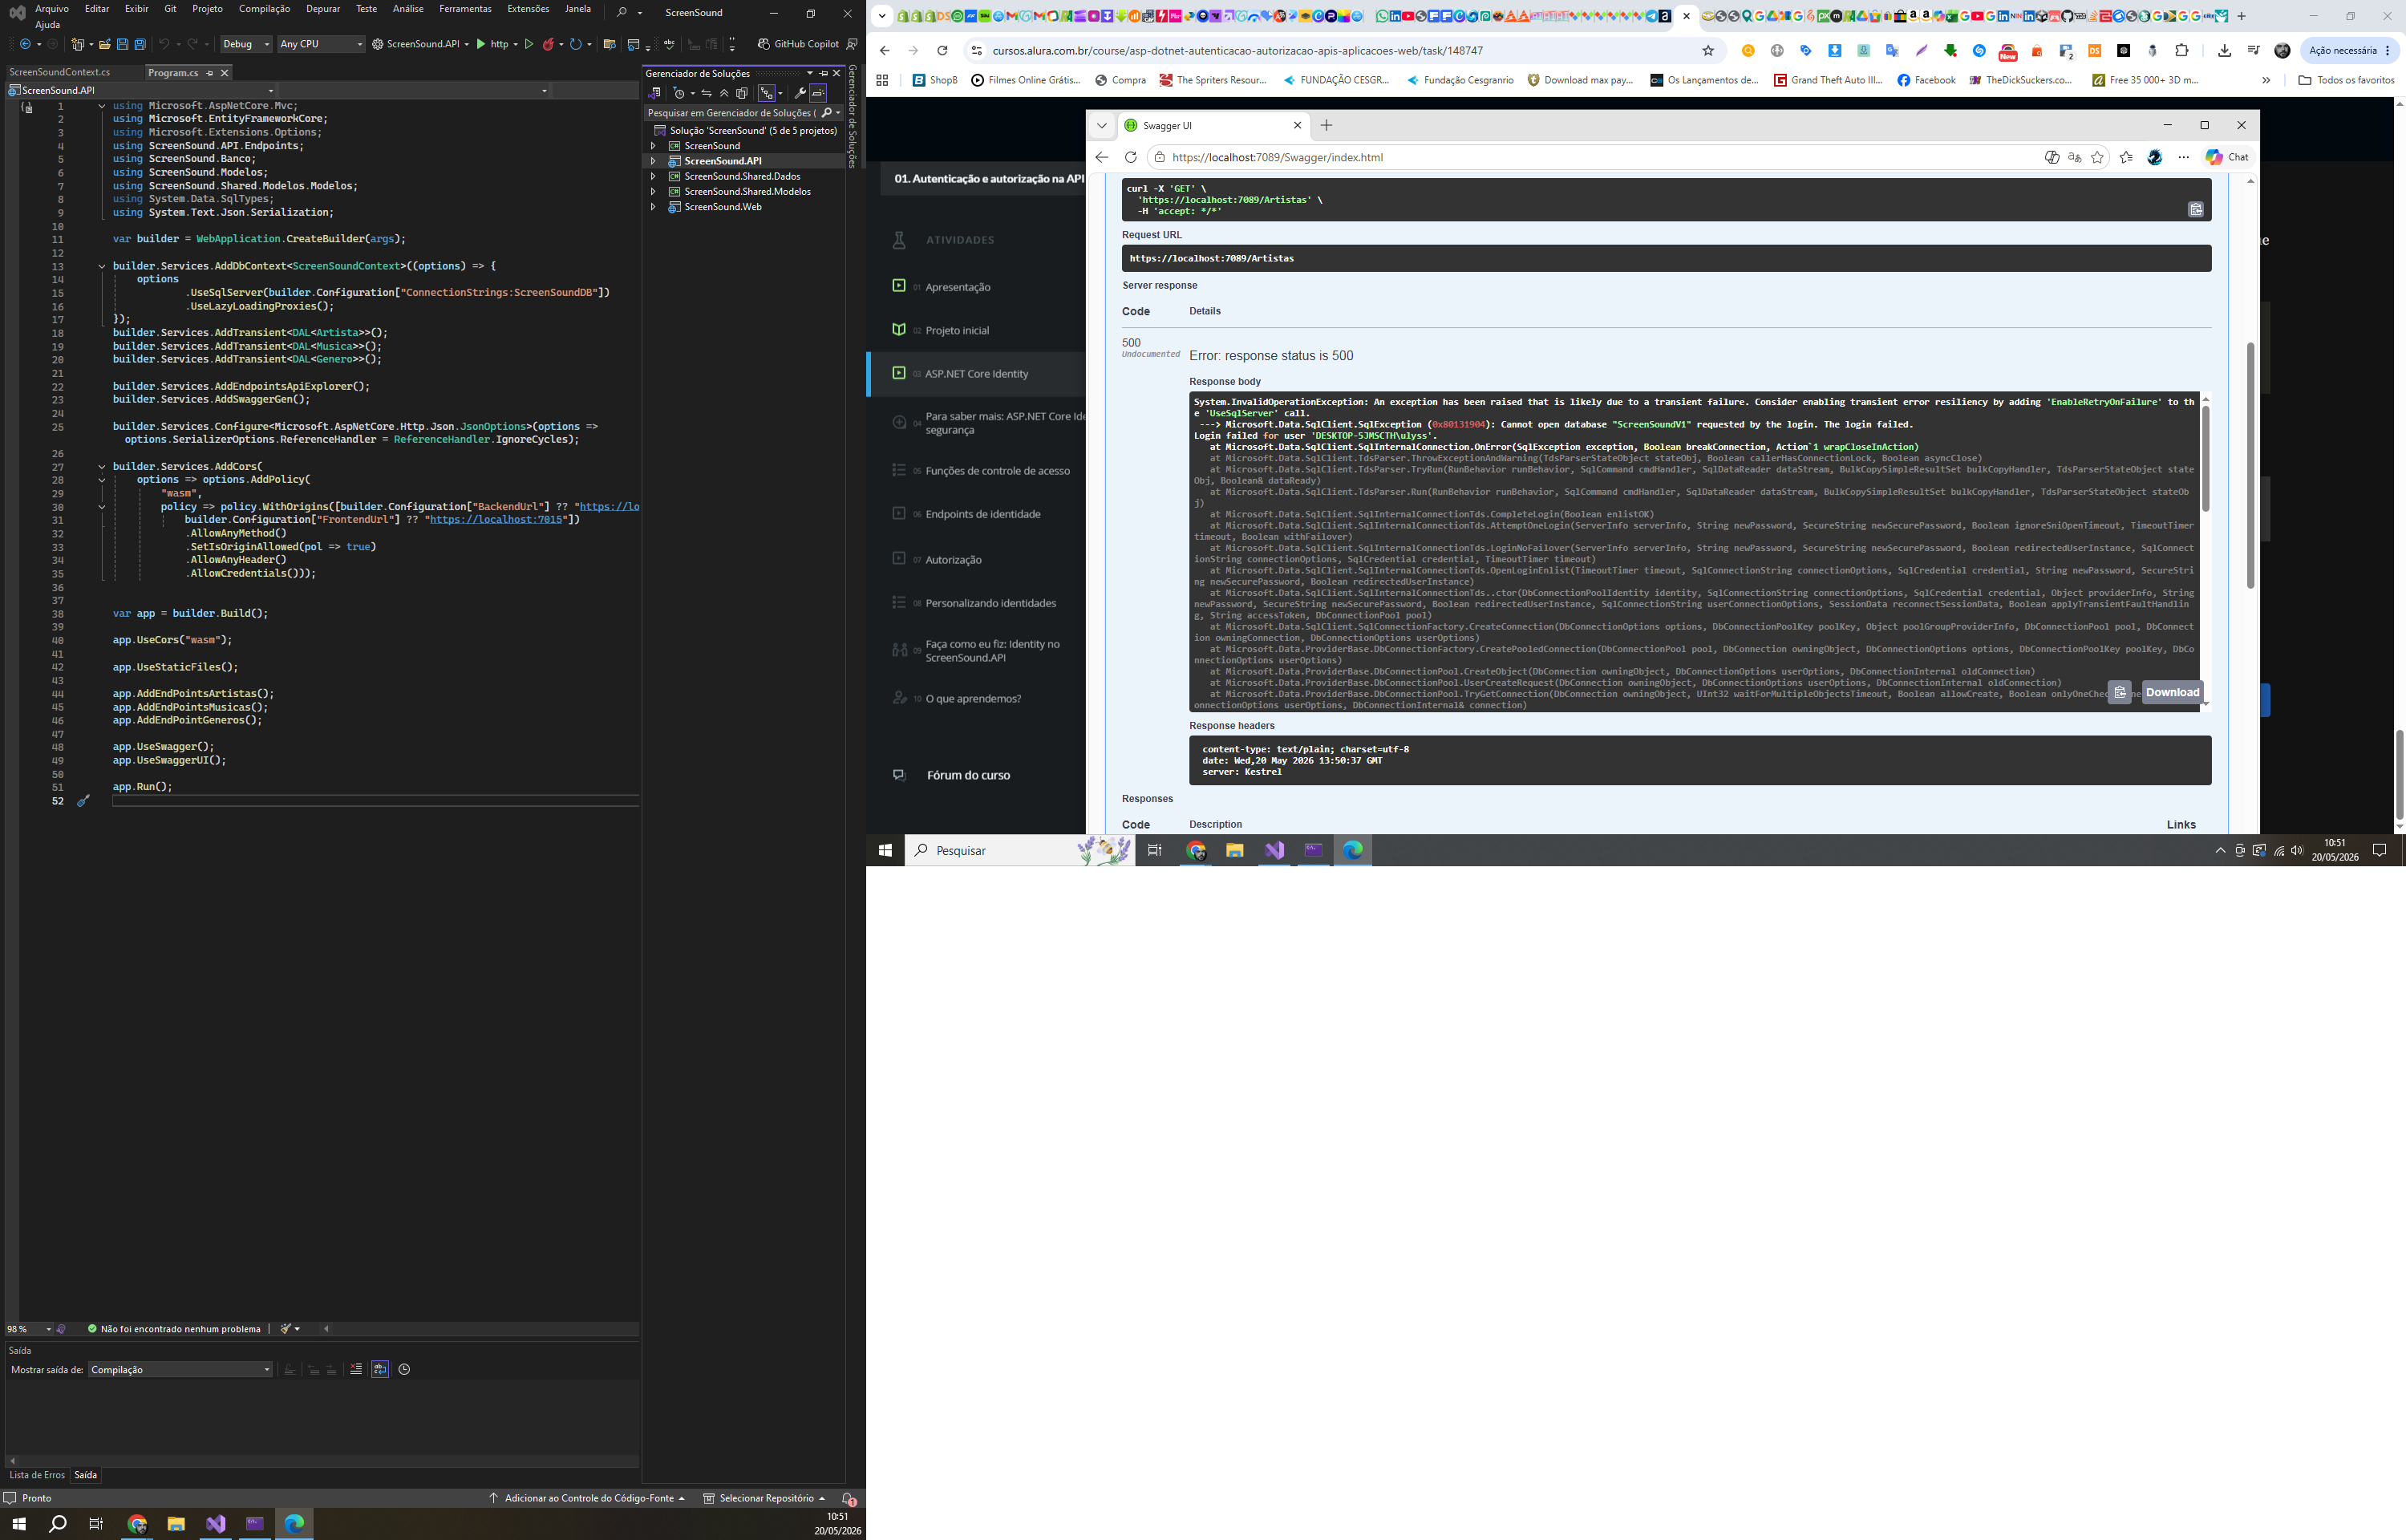Toggle Word Wrap in the Output panel

[x=380, y=1369]
